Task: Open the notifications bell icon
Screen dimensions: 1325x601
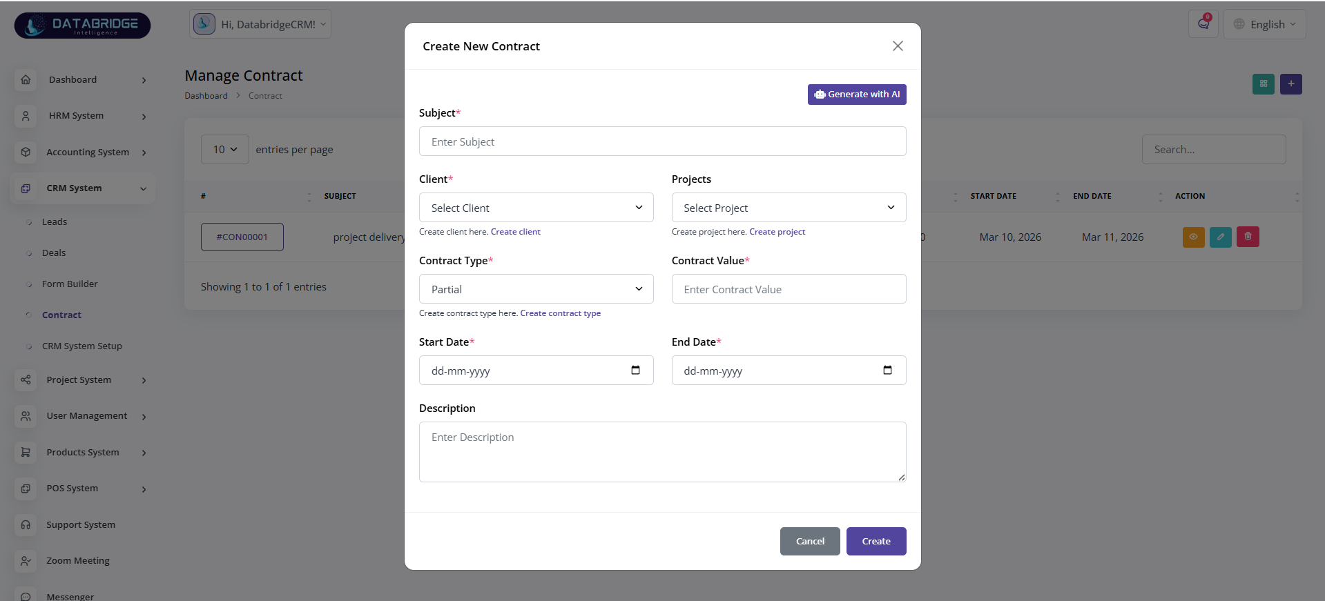Action: 1203,24
